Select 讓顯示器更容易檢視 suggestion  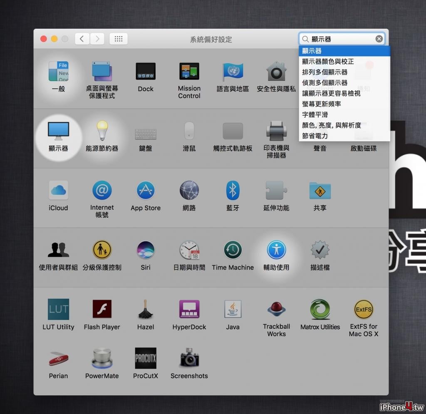(344, 93)
